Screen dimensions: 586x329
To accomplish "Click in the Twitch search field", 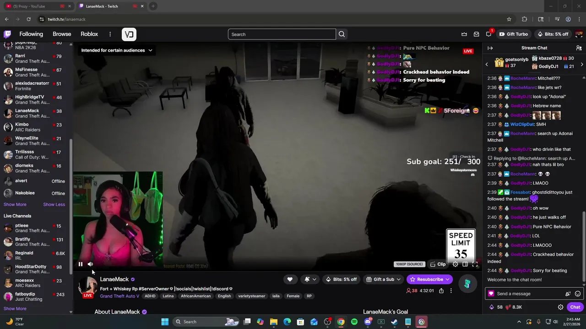I will [282, 34].
